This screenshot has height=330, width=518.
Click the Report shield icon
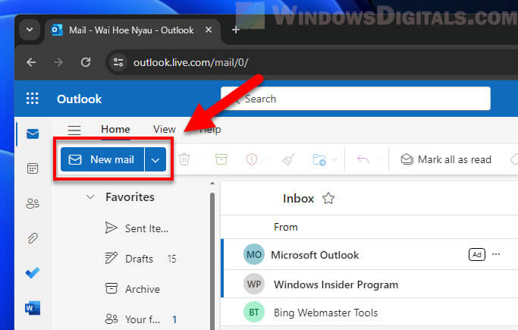(x=252, y=159)
